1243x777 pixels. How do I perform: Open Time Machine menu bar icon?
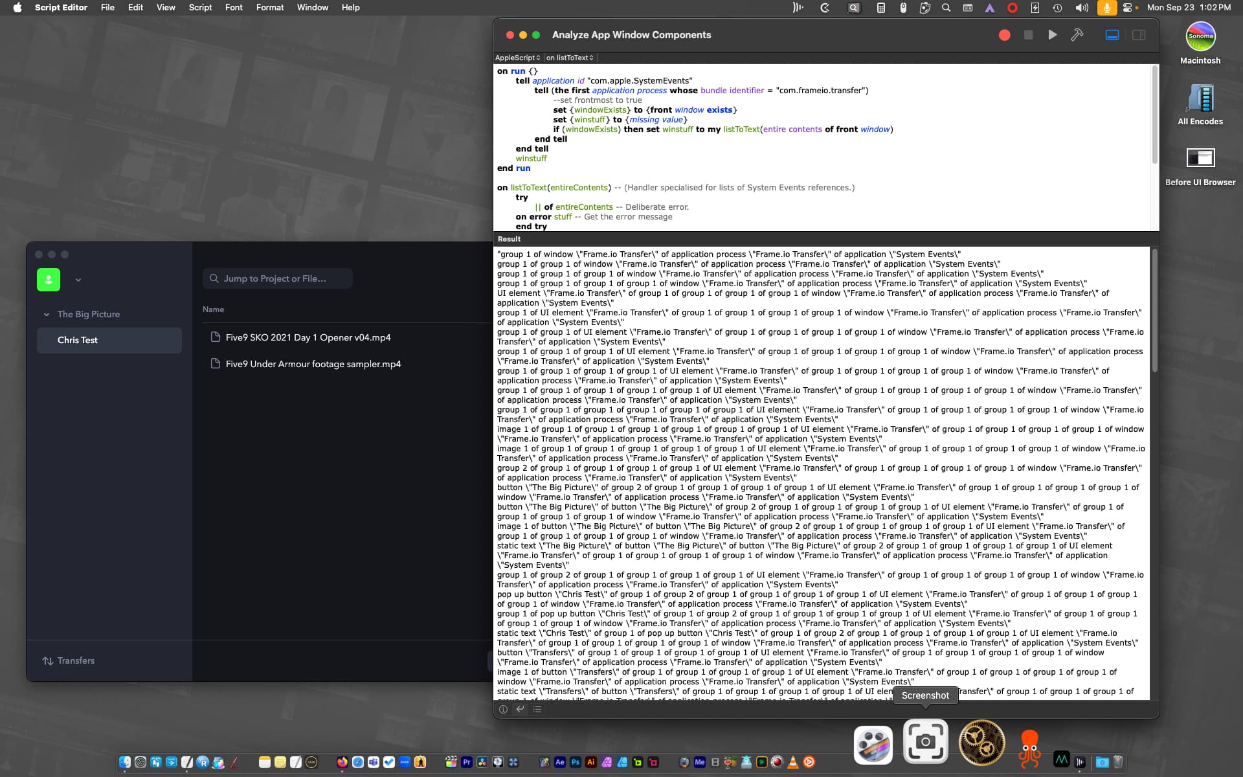tap(1057, 7)
